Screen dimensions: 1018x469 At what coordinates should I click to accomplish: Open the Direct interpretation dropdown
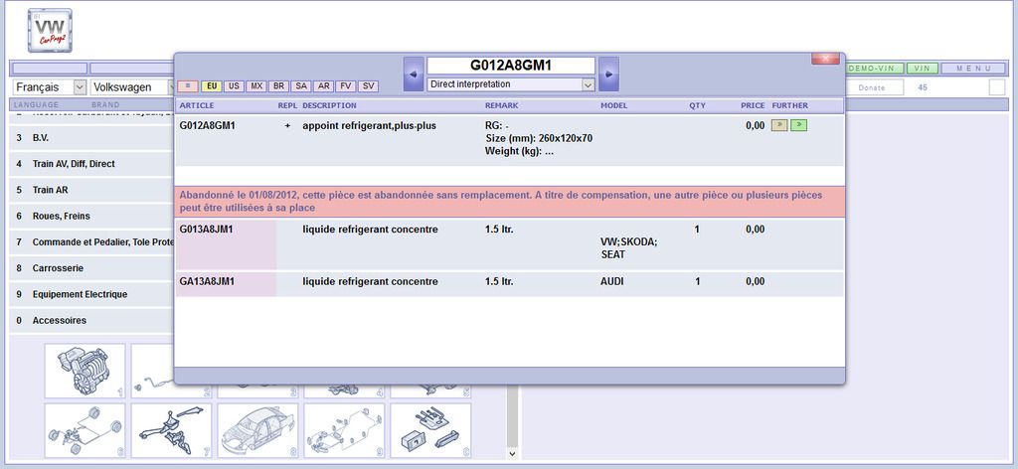pyautogui.click(x=511, y=84)
